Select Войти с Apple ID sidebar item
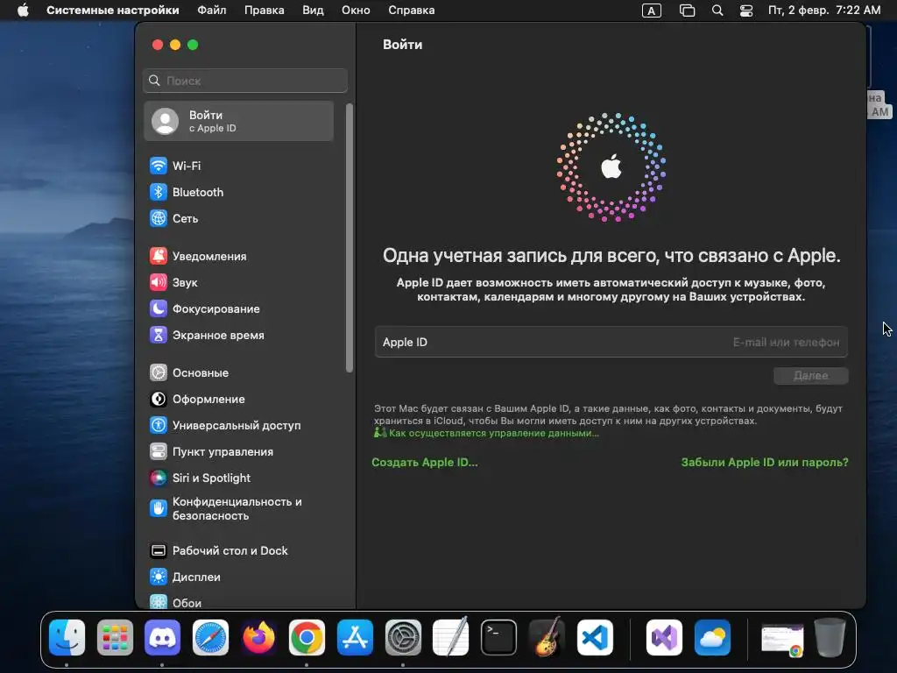 pos(238,121)
